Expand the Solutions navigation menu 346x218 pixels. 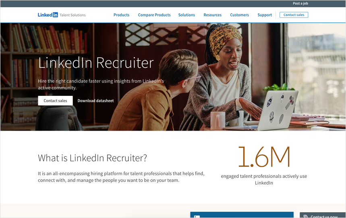(186, 15)
